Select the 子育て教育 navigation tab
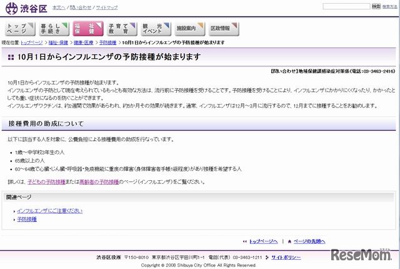Viewport: 400px width, 269px height. point(122,29)
